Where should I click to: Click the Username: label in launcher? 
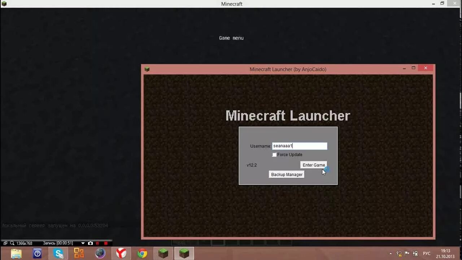(x=260, y=146)
